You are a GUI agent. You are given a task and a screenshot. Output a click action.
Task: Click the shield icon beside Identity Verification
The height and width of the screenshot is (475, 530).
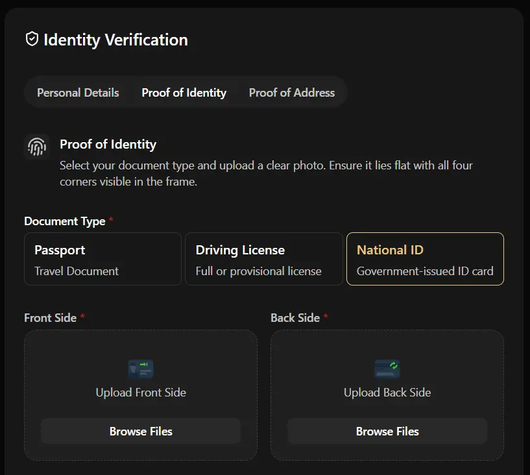click(32, 39)
